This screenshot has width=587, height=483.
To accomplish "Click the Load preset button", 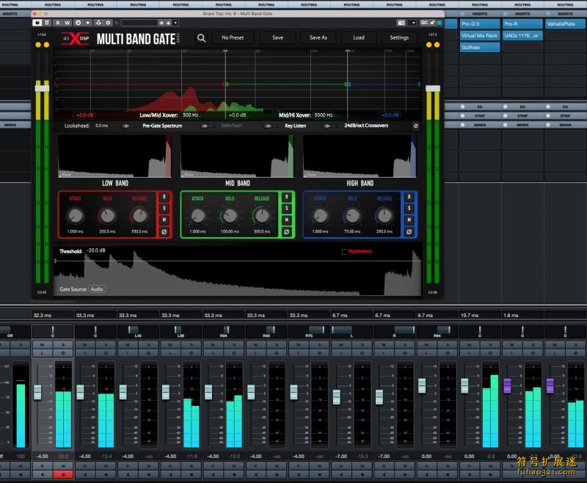I will 359,38.
